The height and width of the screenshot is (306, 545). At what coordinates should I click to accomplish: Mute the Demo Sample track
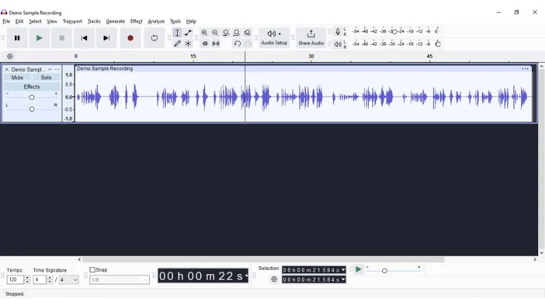pos(17,78)
